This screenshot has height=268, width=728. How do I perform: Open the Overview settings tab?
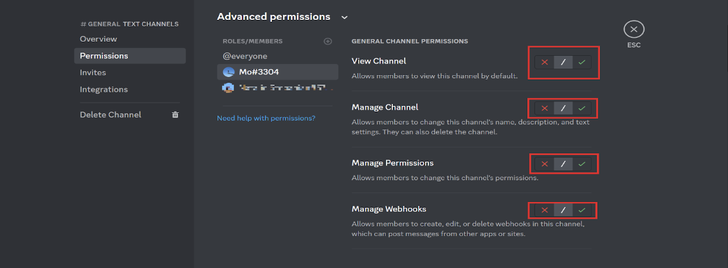[x=98, y=39]
